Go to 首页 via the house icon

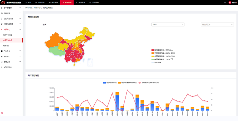(28, 3)
